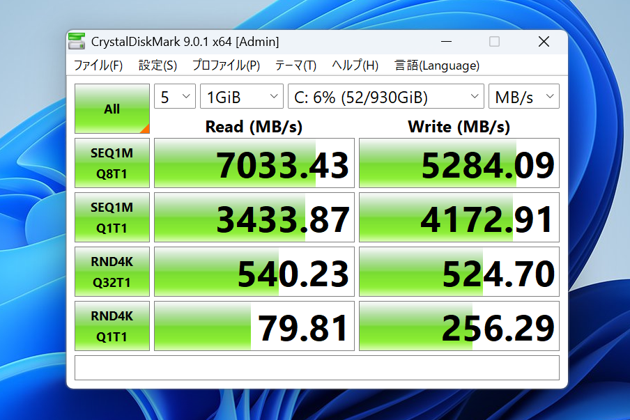Click the SEQ1M Q1T1 Write green bar
The width and height of the screenshot is (630, 420).
(459, 217)
